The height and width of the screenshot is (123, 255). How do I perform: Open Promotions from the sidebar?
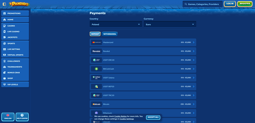pos(15,13)
